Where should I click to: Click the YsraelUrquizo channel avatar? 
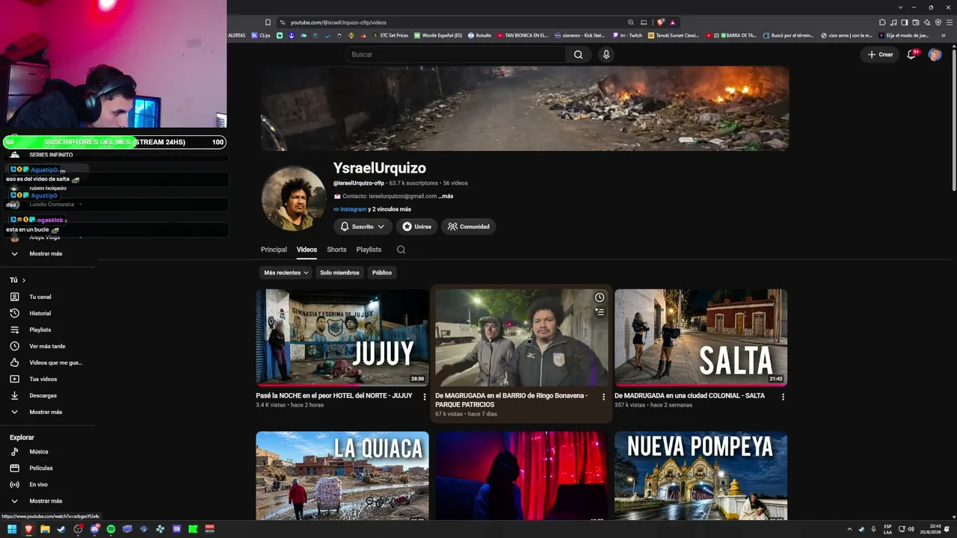point(293,198)
